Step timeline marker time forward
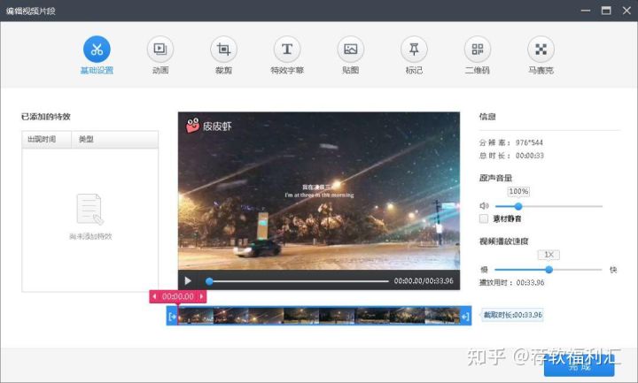Viewport: 638px width, 383px height. click(x=201, y=296)
